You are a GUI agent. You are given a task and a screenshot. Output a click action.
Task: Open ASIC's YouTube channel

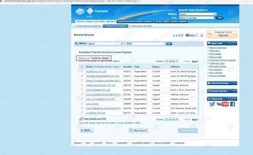point(223,104)
